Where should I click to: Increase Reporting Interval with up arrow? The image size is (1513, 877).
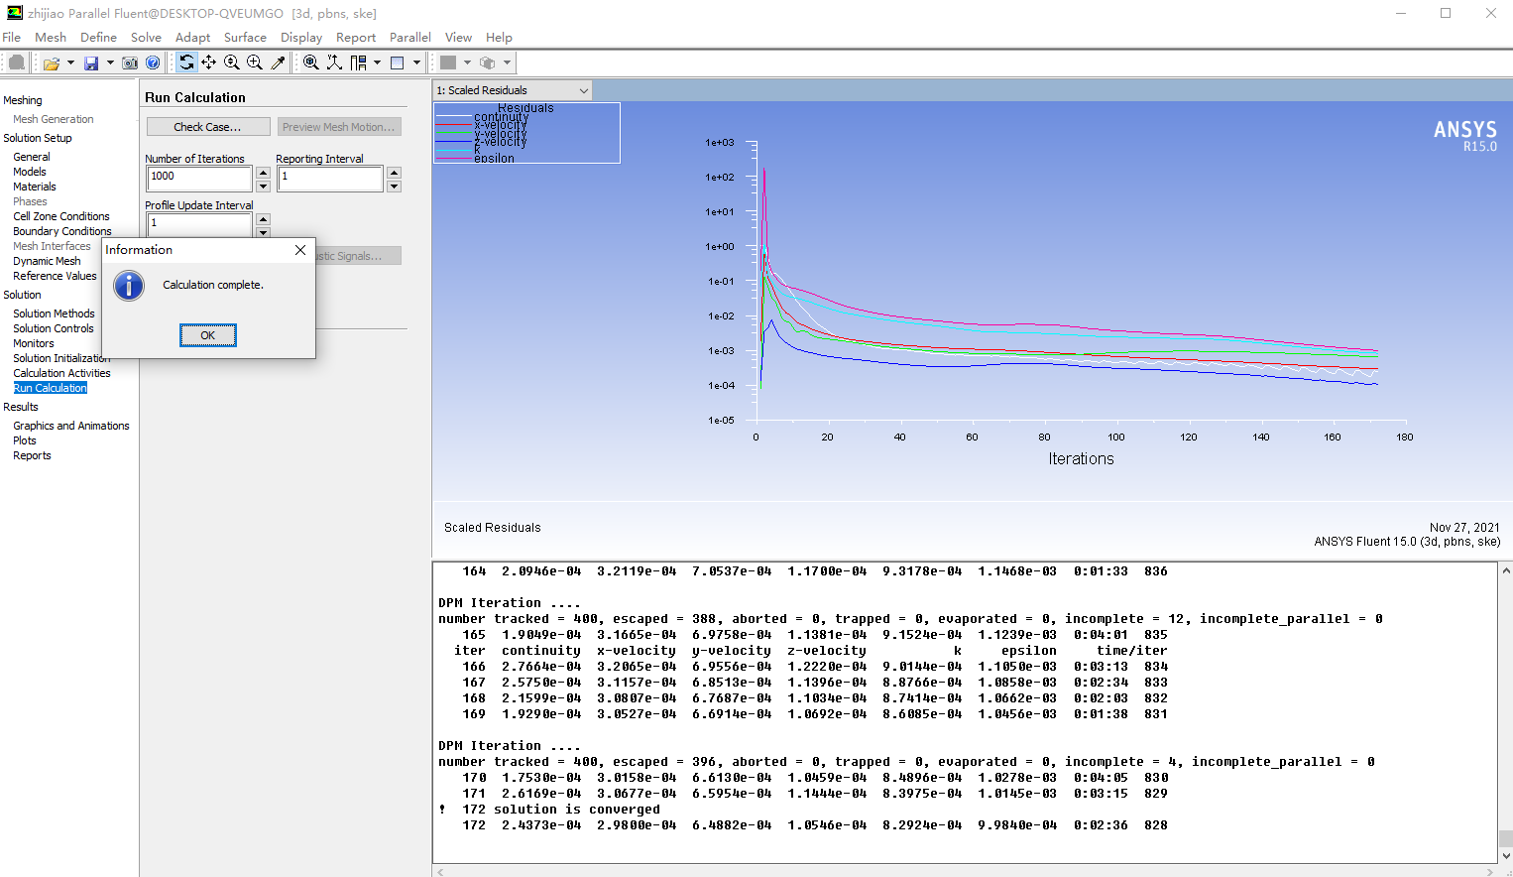[x=394, y=173]
